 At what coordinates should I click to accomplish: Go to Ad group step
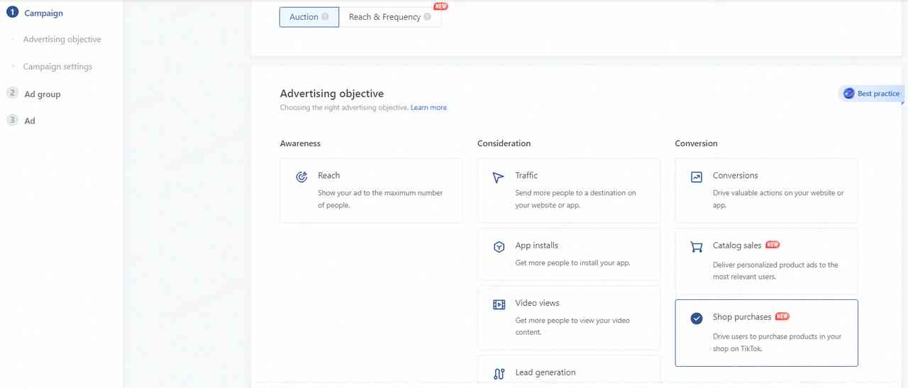pos(43,94)
